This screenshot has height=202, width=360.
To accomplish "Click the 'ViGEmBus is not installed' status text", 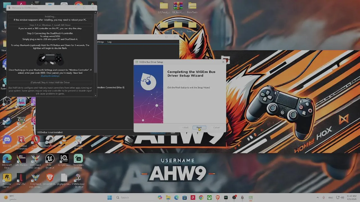I will pos(50,132).
